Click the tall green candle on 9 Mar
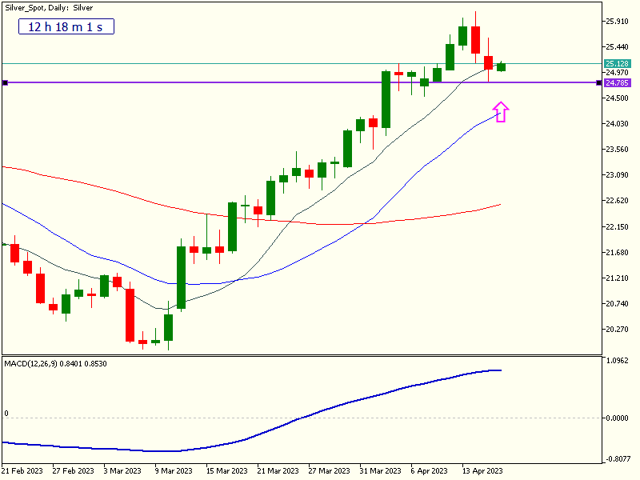The height and width of the screenshot is (480, 640). (182, 277)
